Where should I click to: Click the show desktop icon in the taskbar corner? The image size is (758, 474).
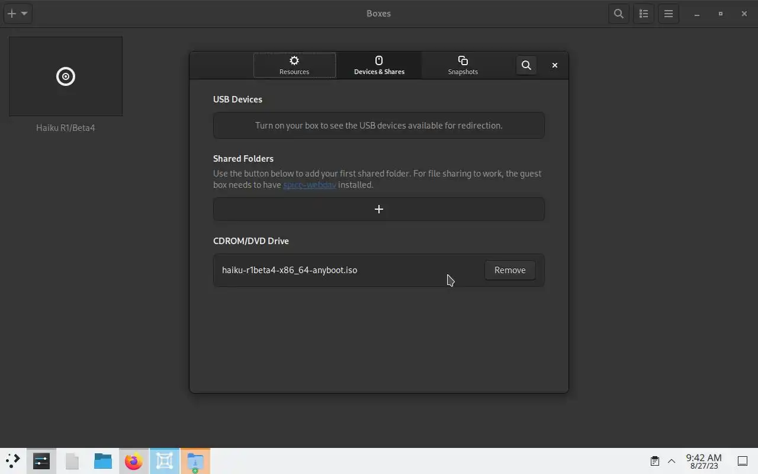743,461
